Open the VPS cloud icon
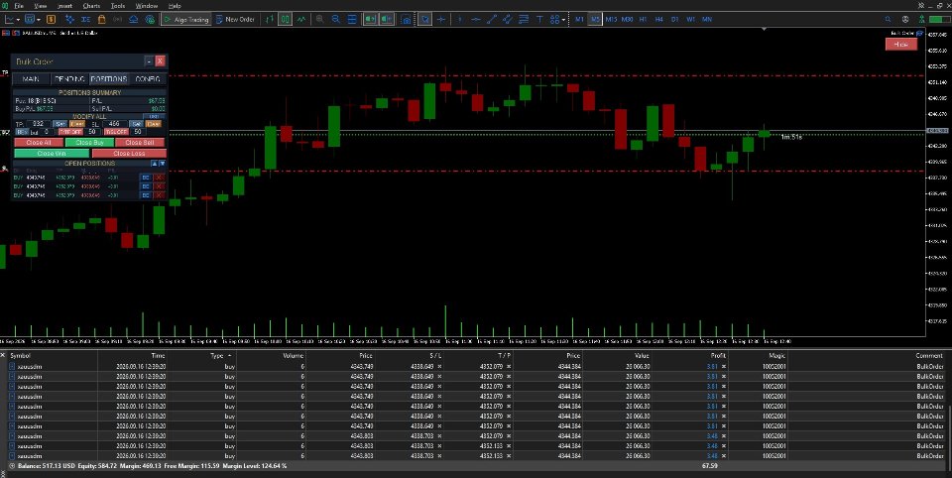The height and width of the screenshot is (478, 952). [133, 20]
